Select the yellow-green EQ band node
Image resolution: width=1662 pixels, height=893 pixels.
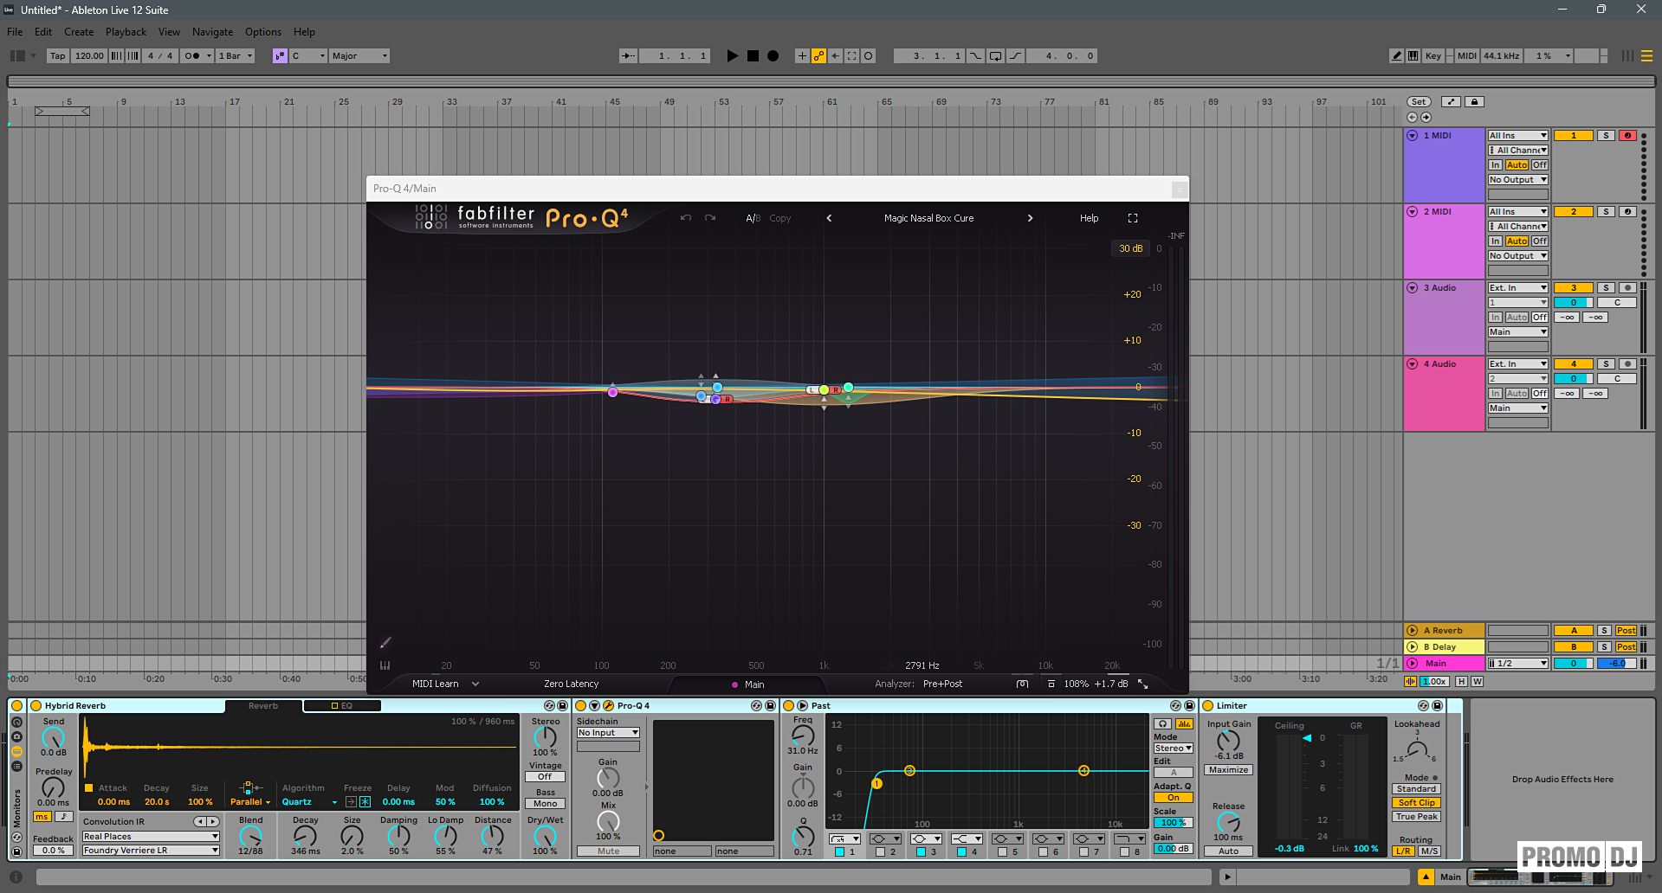pyautogui.click(x=824, y=390)
